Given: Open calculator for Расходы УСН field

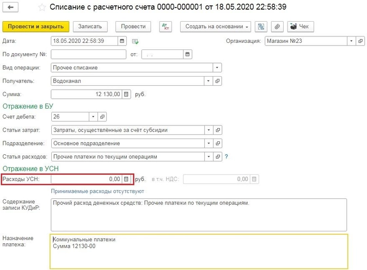Looking at the screenshot, I should tap(126, 179).
